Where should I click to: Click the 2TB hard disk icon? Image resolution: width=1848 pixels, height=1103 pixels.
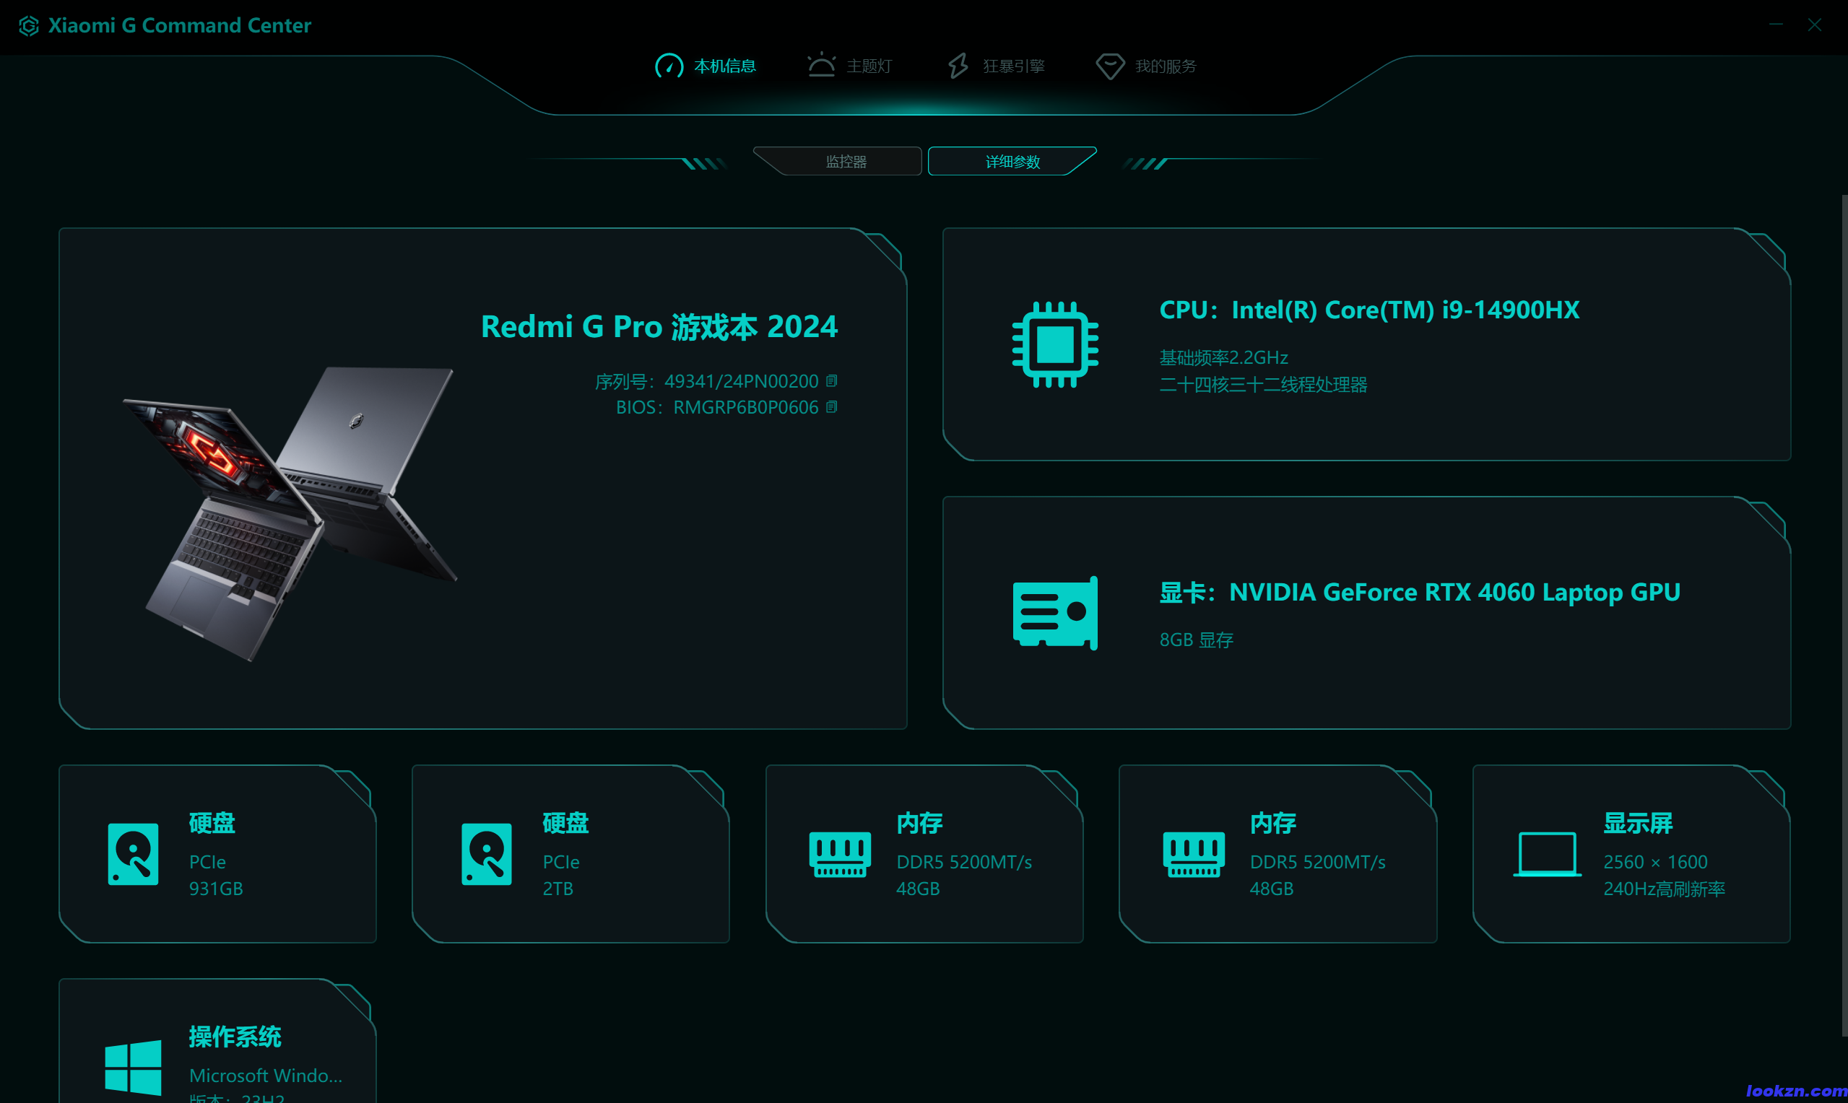click(x=486, y=853)
